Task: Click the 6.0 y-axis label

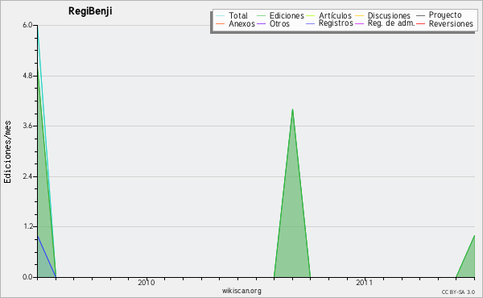Action: pyautogui.click(x=27, y=25)
